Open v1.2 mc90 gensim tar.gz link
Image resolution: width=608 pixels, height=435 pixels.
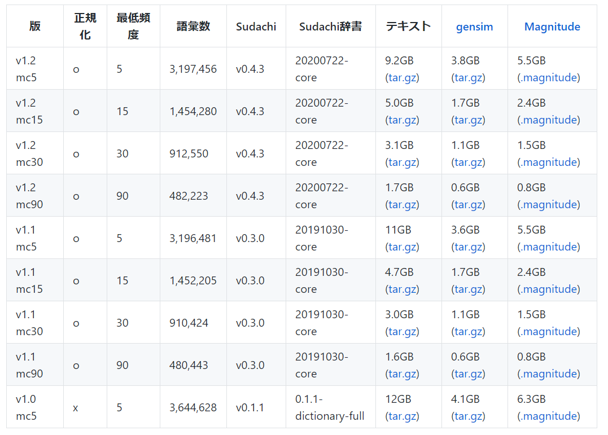(468, 205)
